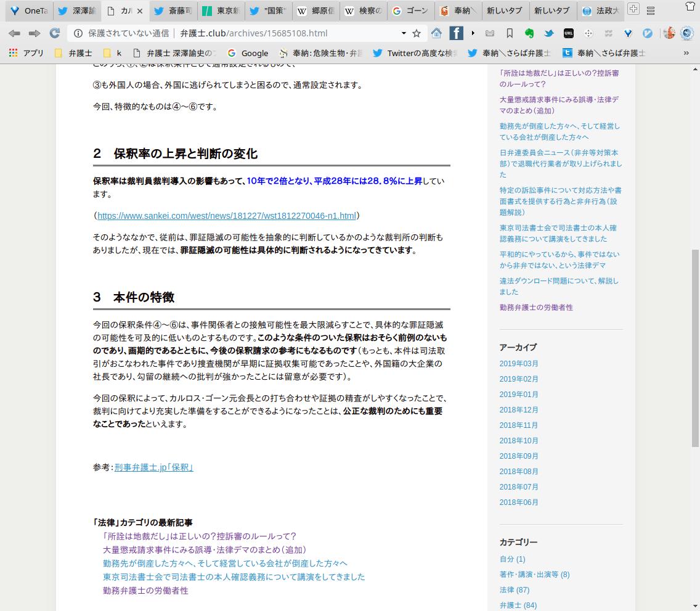Click the scrollbar down arrow
Screen dimensions: 700x611
[695, 606]
